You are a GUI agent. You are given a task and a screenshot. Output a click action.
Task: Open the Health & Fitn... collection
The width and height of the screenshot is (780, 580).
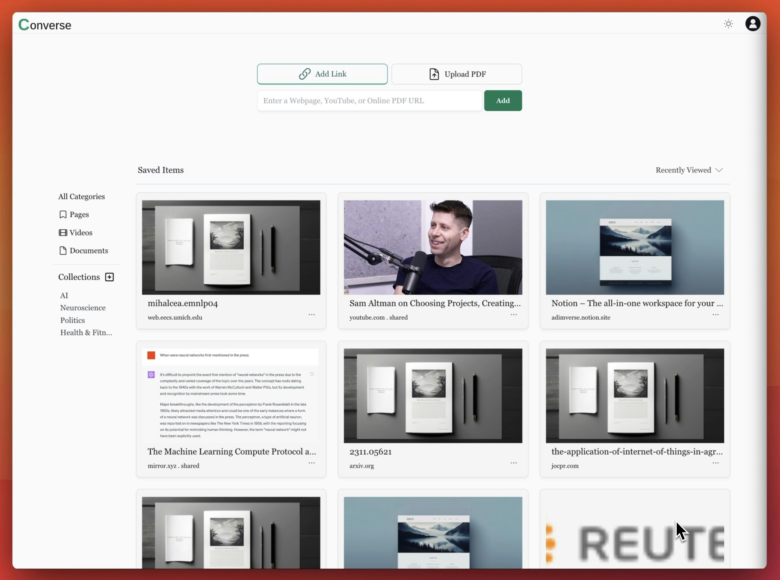pyautogui.click(x=86, y=333)
